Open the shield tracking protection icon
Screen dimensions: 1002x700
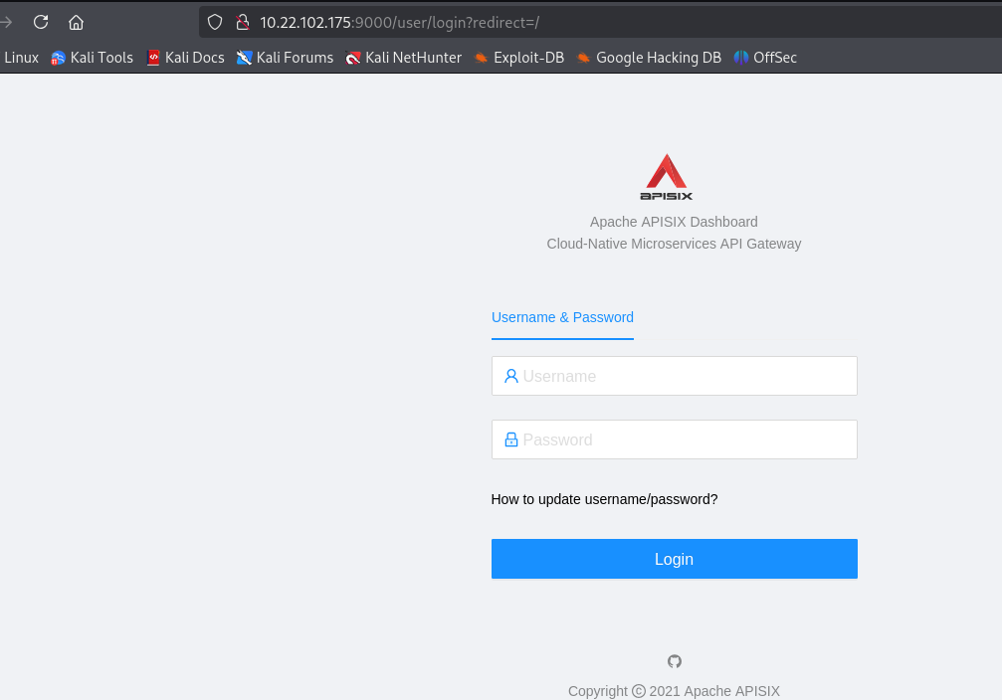point(215,22)
